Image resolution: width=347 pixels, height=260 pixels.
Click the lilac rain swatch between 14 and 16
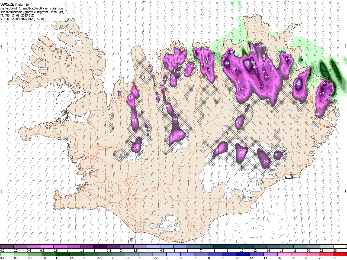(x=270, y=254)
